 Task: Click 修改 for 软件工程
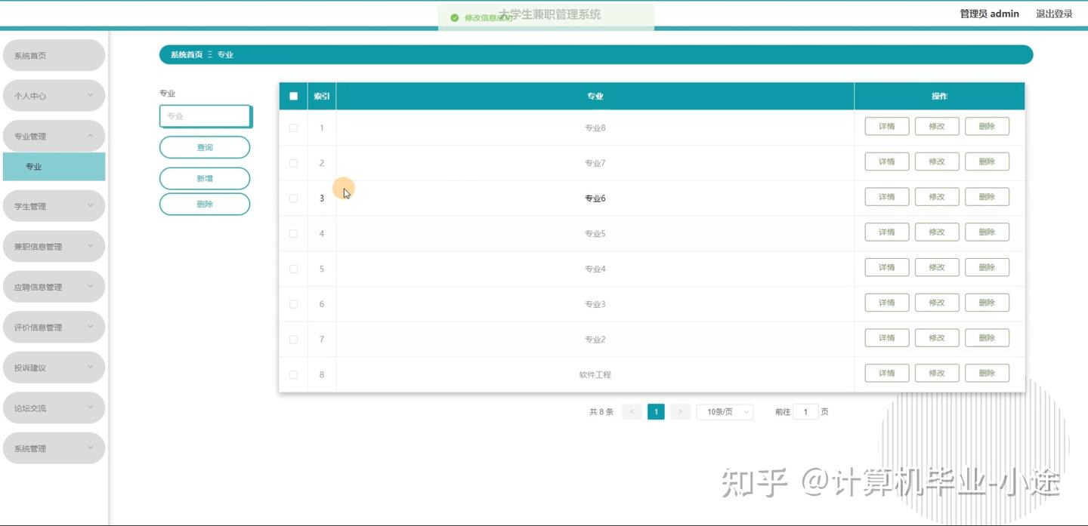(937, 373)
